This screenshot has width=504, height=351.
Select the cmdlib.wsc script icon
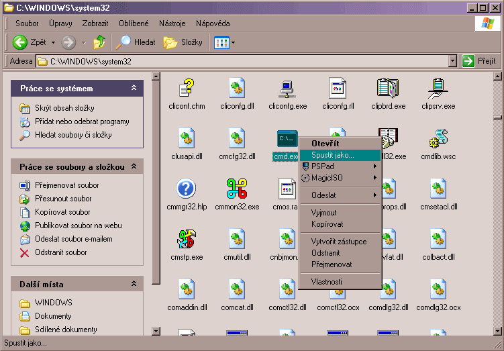(439, 139)
